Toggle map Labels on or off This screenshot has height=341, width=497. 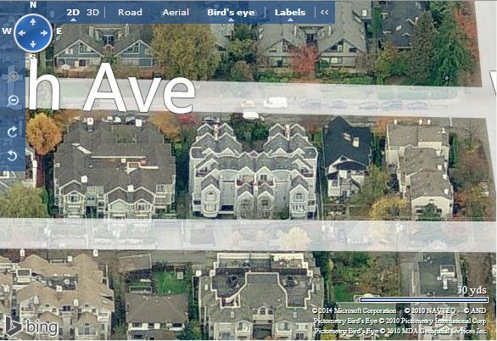[290, 13]
